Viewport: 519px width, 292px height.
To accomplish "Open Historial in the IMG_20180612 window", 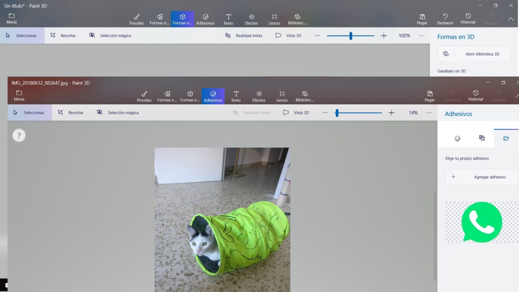I will coord(475,96).
